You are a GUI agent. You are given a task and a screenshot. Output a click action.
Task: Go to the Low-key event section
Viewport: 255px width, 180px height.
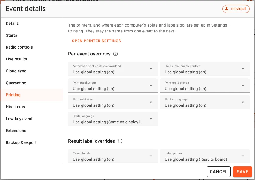click(x=32, y=119)
